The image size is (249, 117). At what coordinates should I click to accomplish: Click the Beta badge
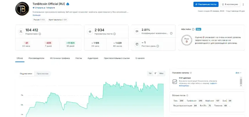198,29
